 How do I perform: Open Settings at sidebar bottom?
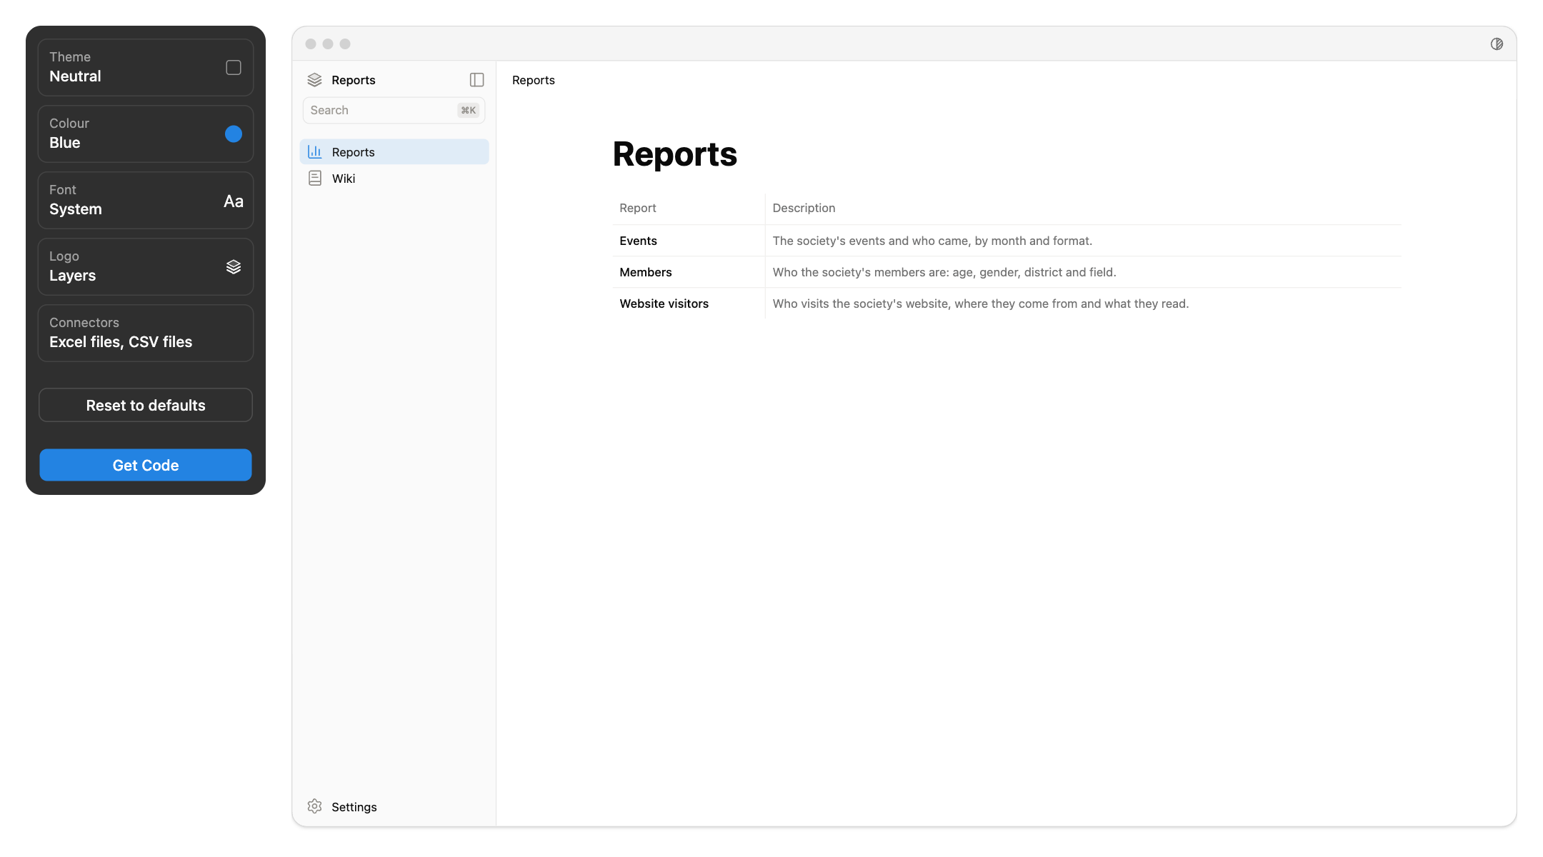[x=394, y=806]
